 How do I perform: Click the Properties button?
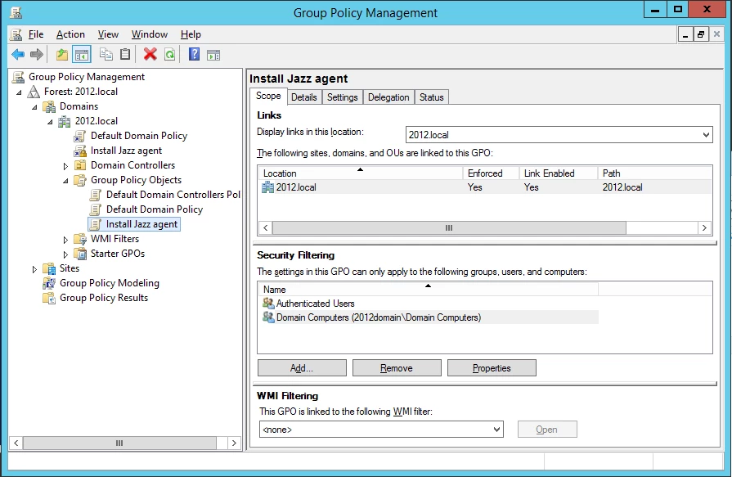tap(492, 368)
